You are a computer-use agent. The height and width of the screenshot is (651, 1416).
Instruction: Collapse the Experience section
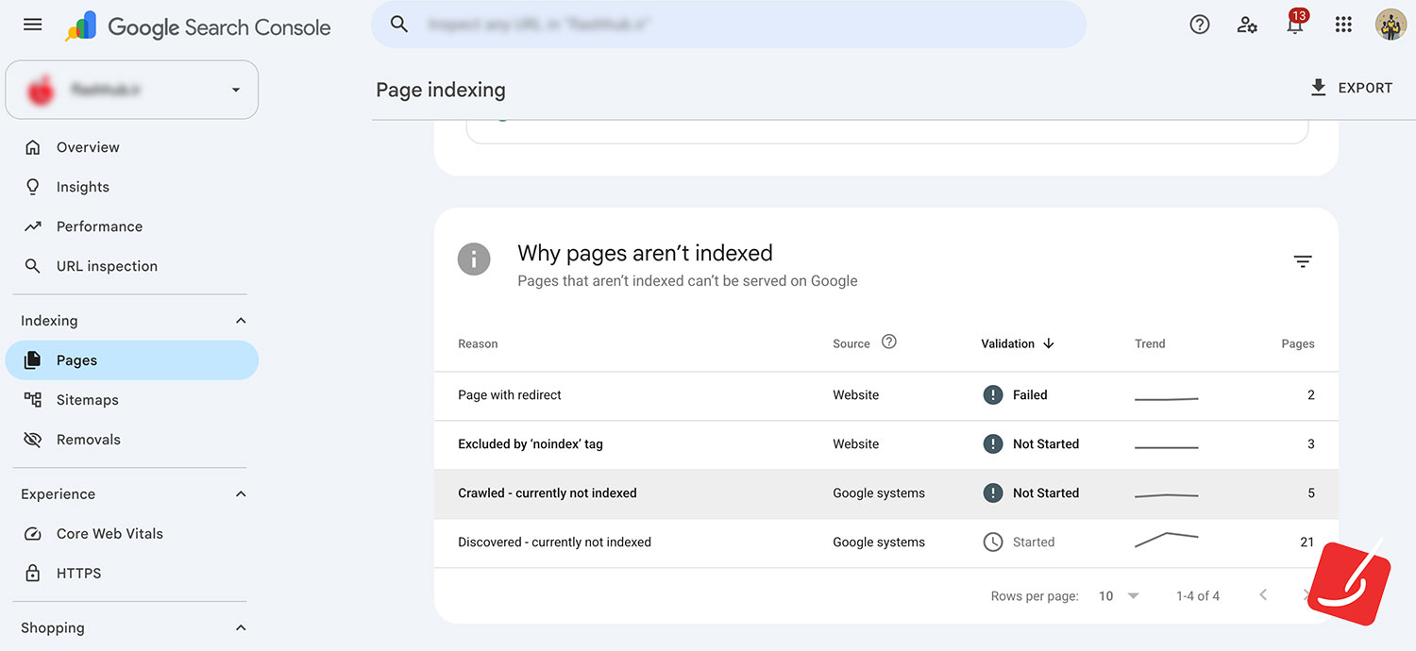point(241,494)
